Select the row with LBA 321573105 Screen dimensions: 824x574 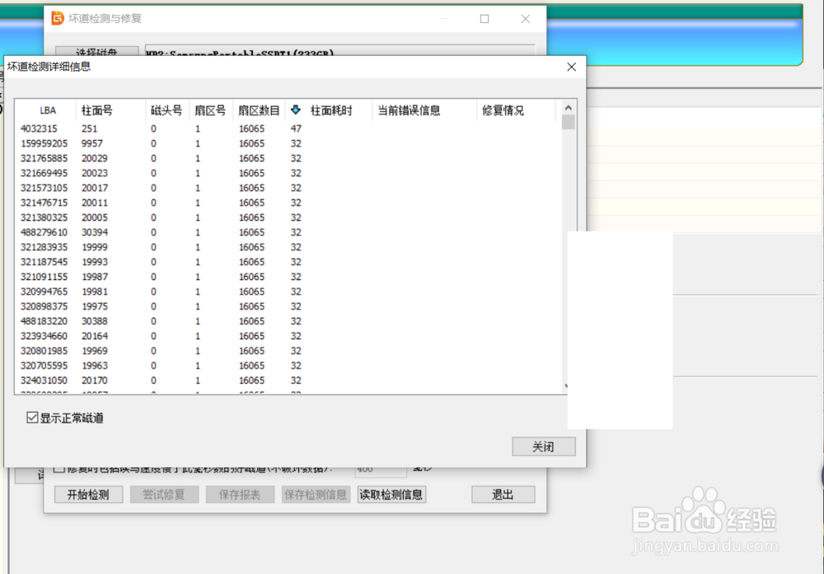point(289,188)
